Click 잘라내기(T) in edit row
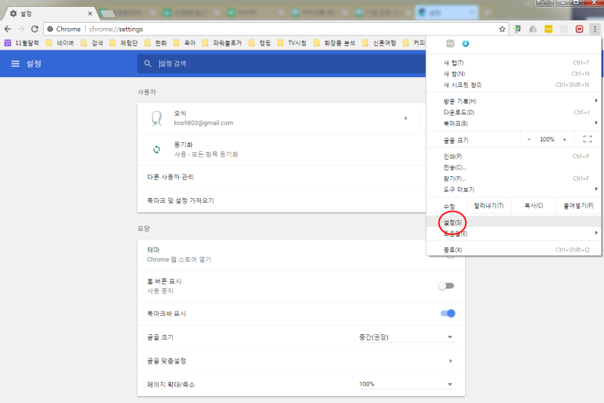The image size is (604, 403). (x=488, y=206)
